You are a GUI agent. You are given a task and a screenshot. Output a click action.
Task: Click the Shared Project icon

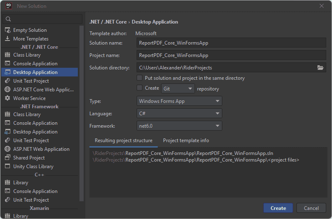(x=7, y=158)
